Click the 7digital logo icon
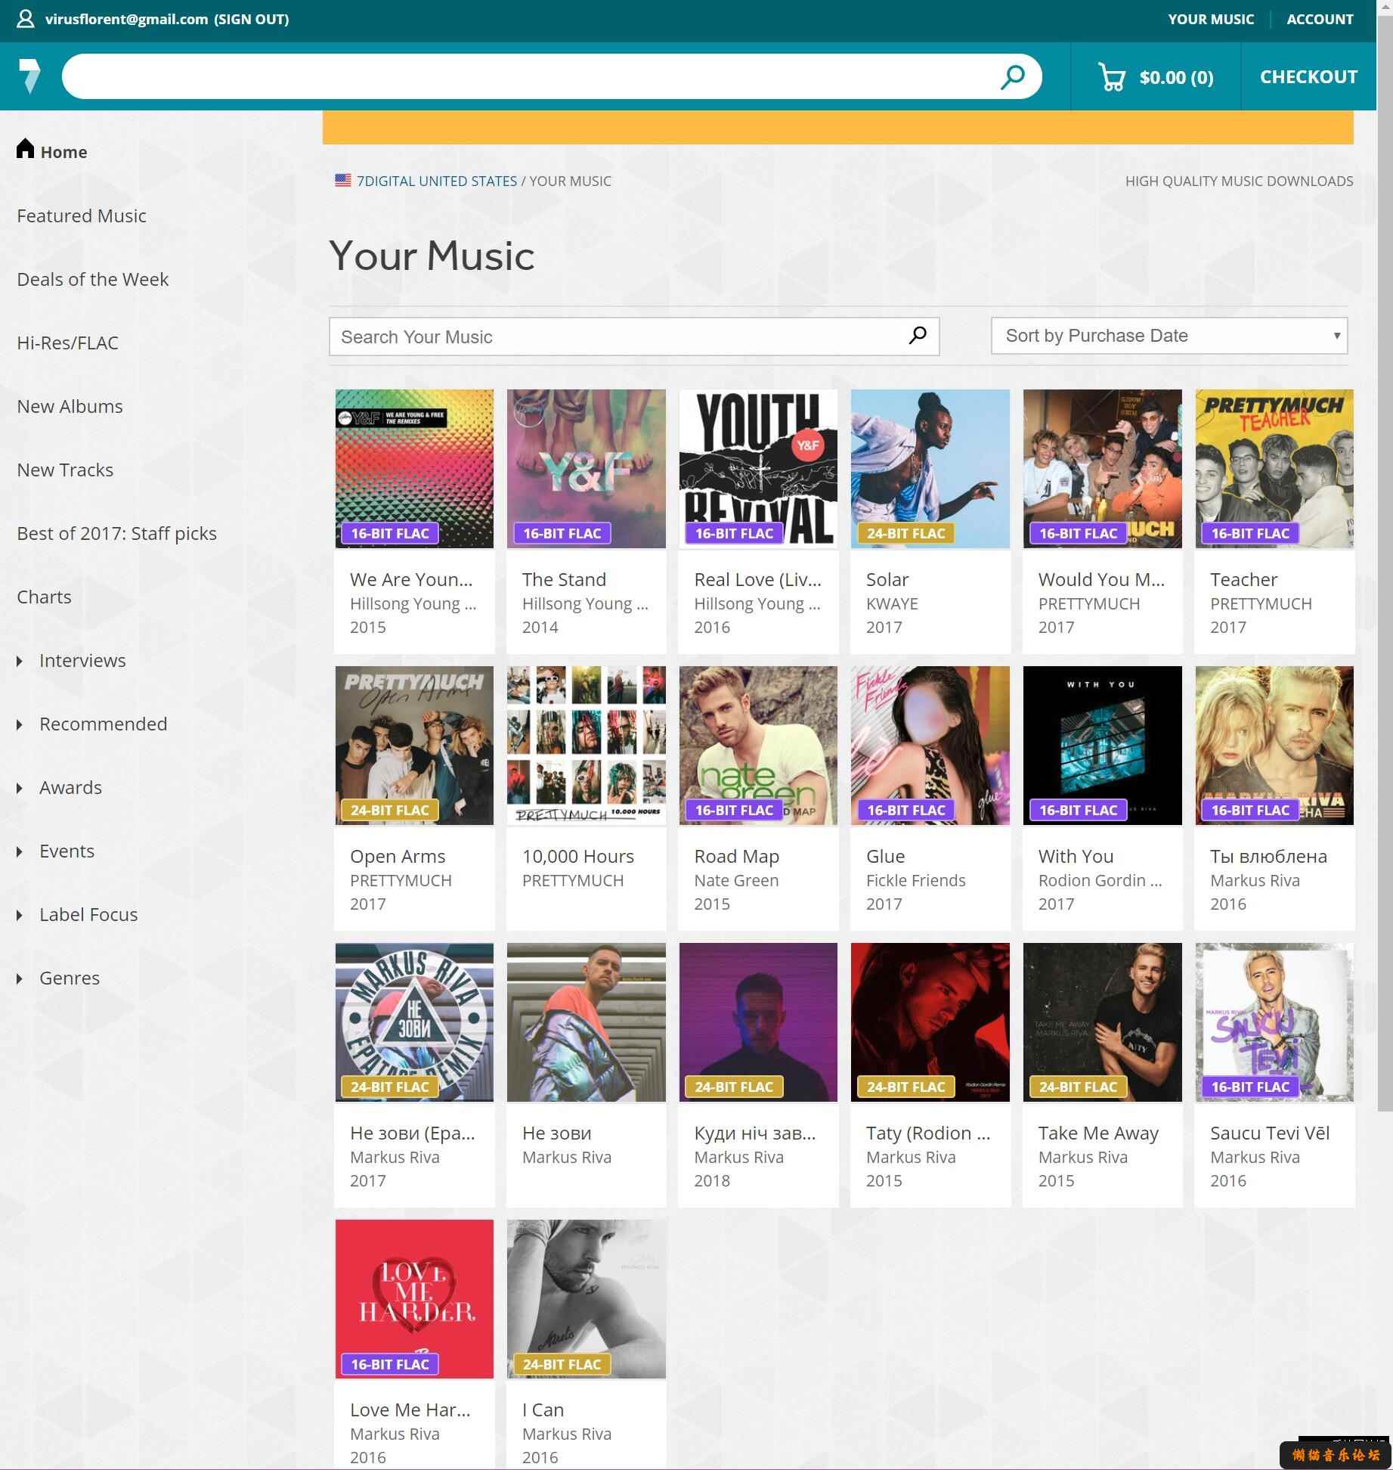 (29, 76)
